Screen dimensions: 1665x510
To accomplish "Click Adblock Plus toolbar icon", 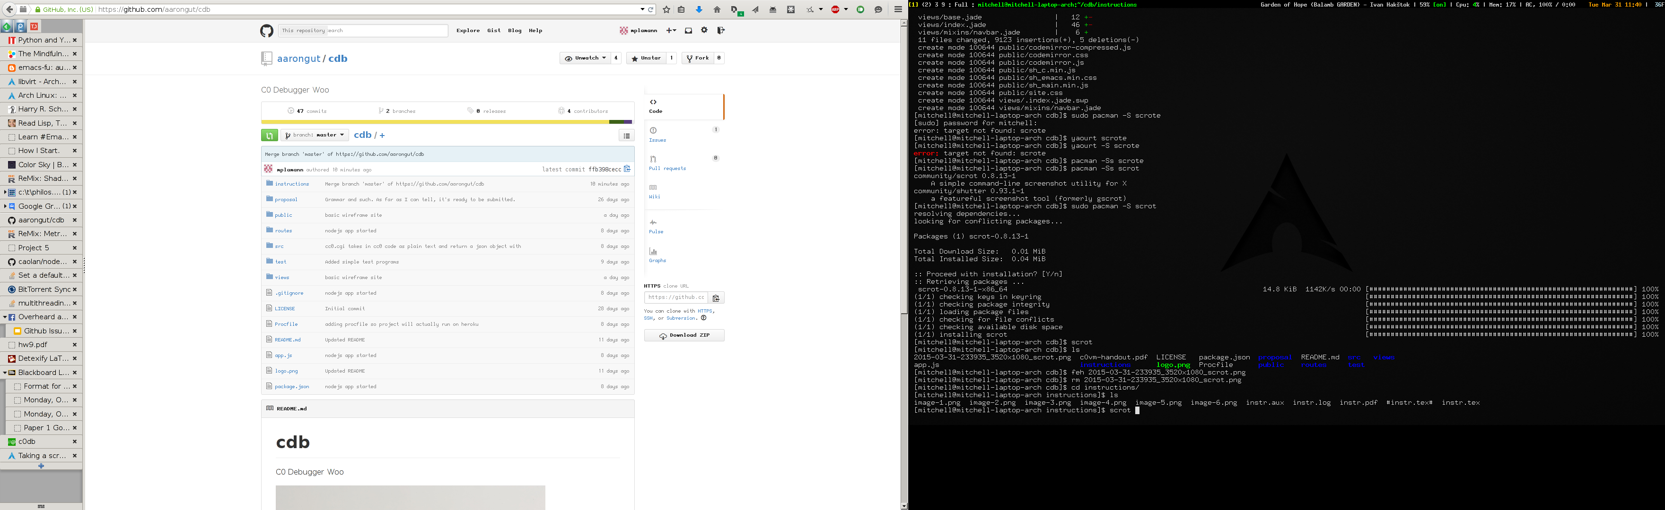I will [836, 10].
